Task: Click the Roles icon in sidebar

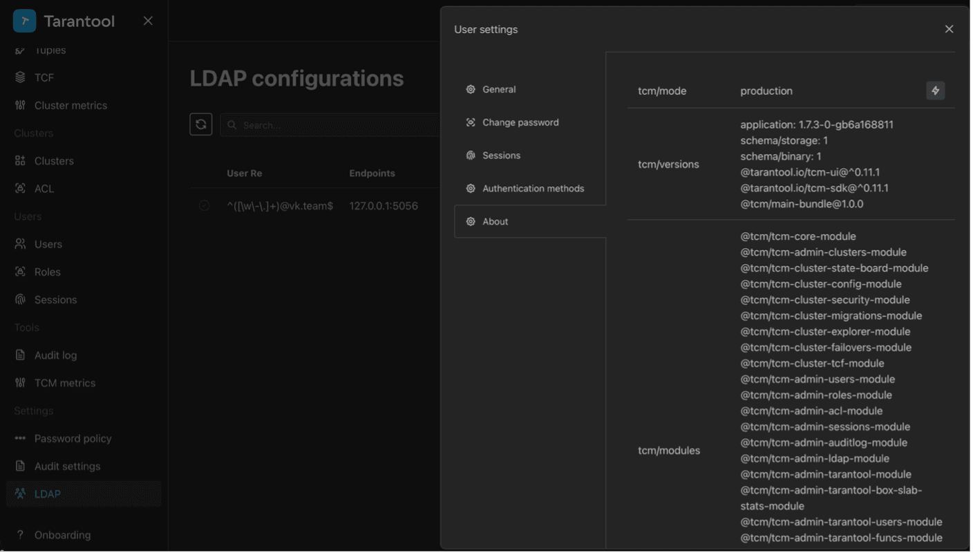Action: [20, 272]
